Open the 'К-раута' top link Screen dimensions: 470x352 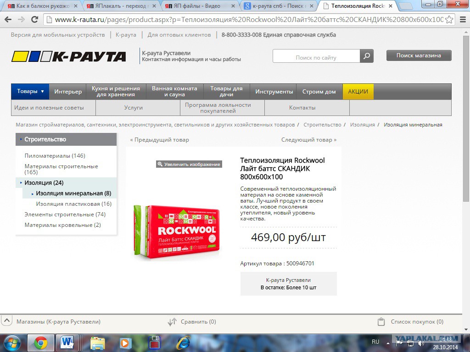[126, 35]
